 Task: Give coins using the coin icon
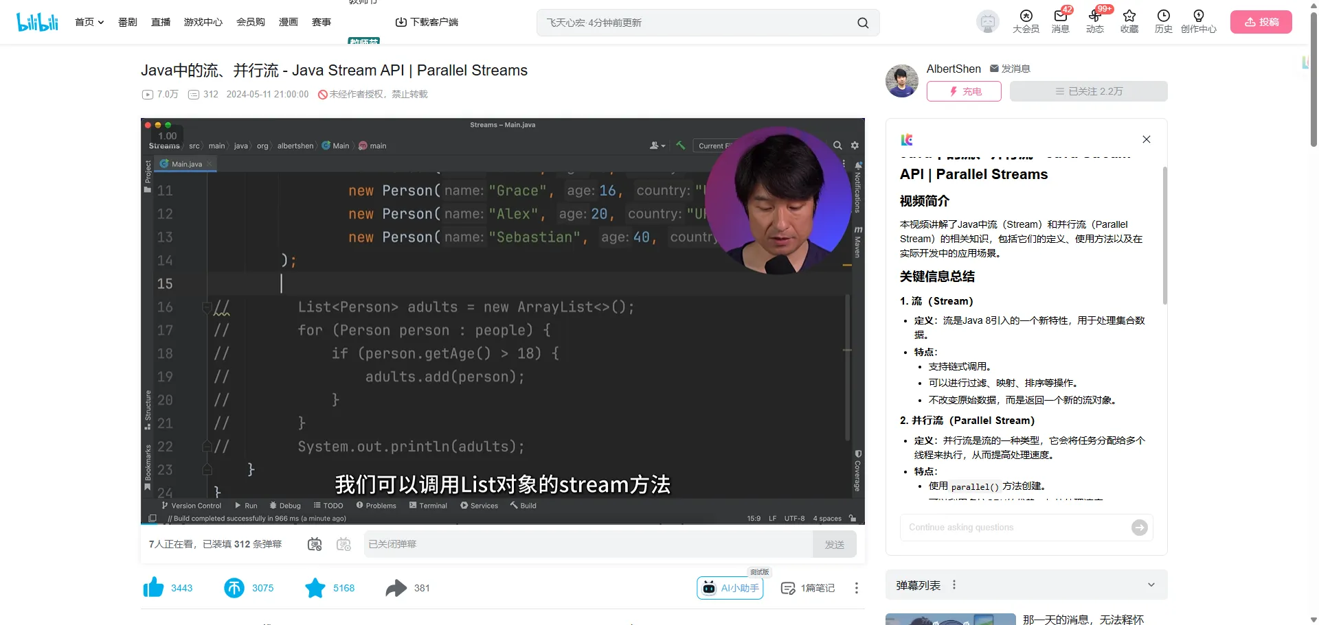click(234, 587)
